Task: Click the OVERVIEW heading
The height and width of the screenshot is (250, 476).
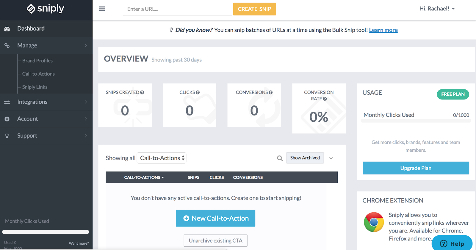Action: [x=126, y=59]
